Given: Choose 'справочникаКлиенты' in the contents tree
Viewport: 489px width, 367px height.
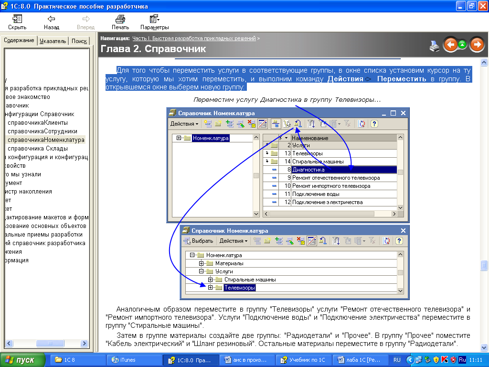Looking at the screenshot, I should [x=41, y=123].
